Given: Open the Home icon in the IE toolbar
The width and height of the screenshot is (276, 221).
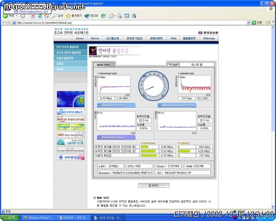Looking at the screenshot, I should pos(46,16).
